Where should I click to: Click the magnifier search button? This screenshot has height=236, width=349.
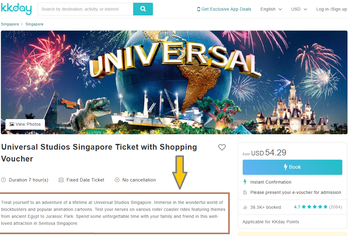[143, 9]
